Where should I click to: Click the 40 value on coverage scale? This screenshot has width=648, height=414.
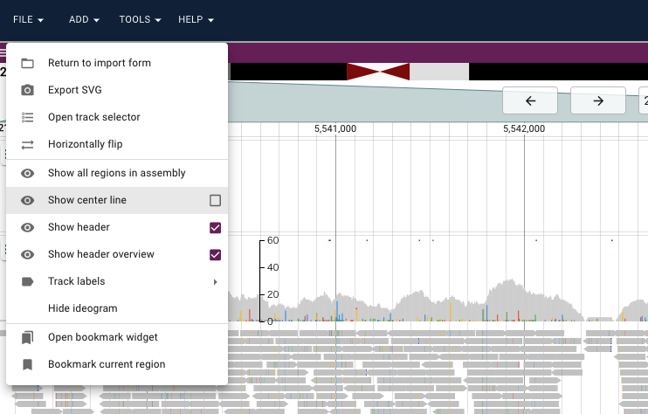coord(272,268)
